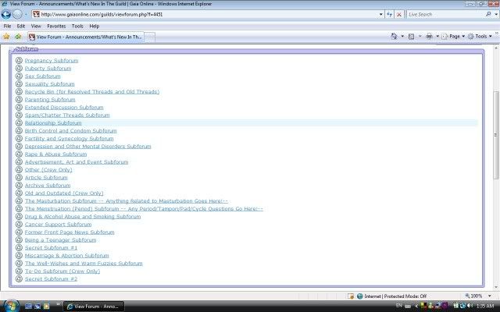This screenshot has height=312, width=500.
Task: Click the forum icon beside Pregnancy Subforum
Action: [19, 60]
